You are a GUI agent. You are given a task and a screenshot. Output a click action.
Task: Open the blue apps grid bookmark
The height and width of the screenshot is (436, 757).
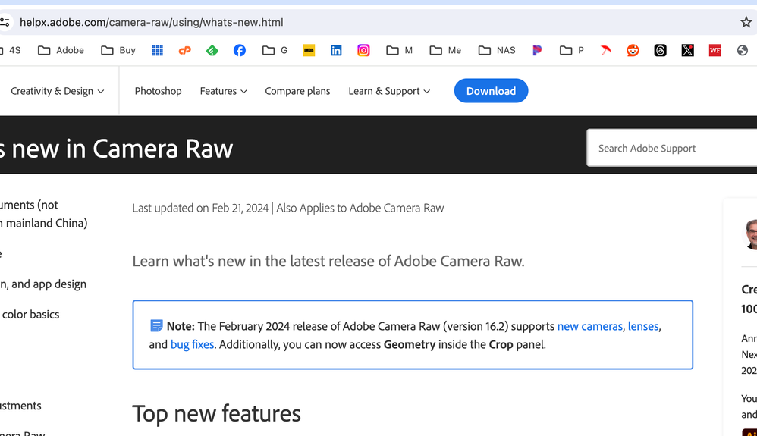coord(157,50)
